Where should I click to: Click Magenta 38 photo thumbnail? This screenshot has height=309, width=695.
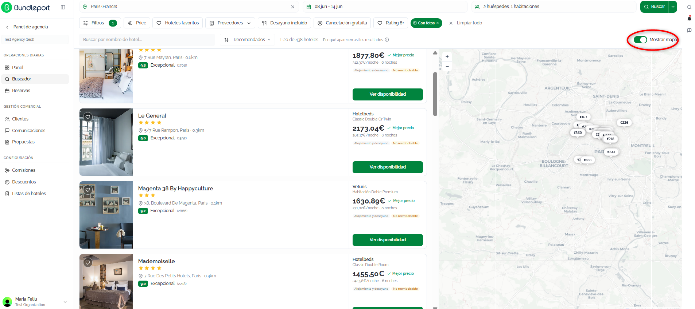[x=106, y=215]
